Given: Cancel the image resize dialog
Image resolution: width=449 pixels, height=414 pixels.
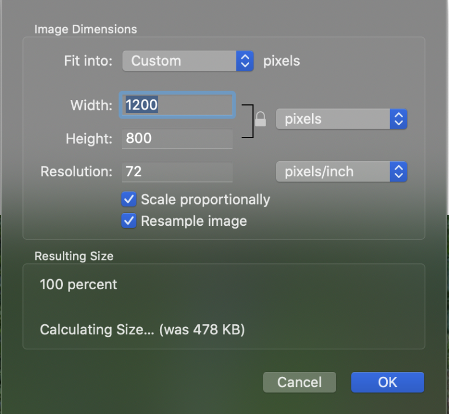Looking at the screenshot, I should click(x=299, y=382).
